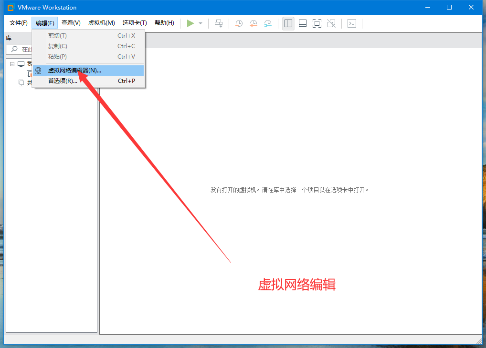Select 虚拟网络编辑器(N)... menu entry
Image resolution: width=486 pixels, height=348 pixels.
74,71
